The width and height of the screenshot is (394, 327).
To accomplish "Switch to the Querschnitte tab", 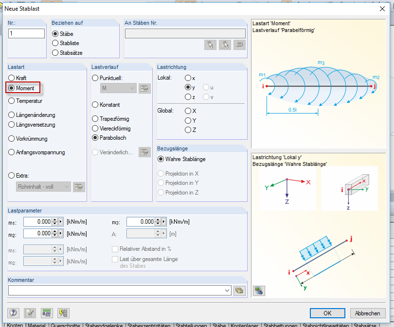I will coord(65,325).
